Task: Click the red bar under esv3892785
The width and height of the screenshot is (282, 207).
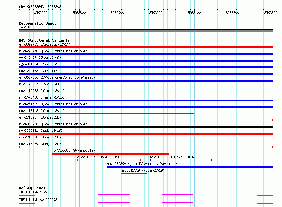Action: 146,47
